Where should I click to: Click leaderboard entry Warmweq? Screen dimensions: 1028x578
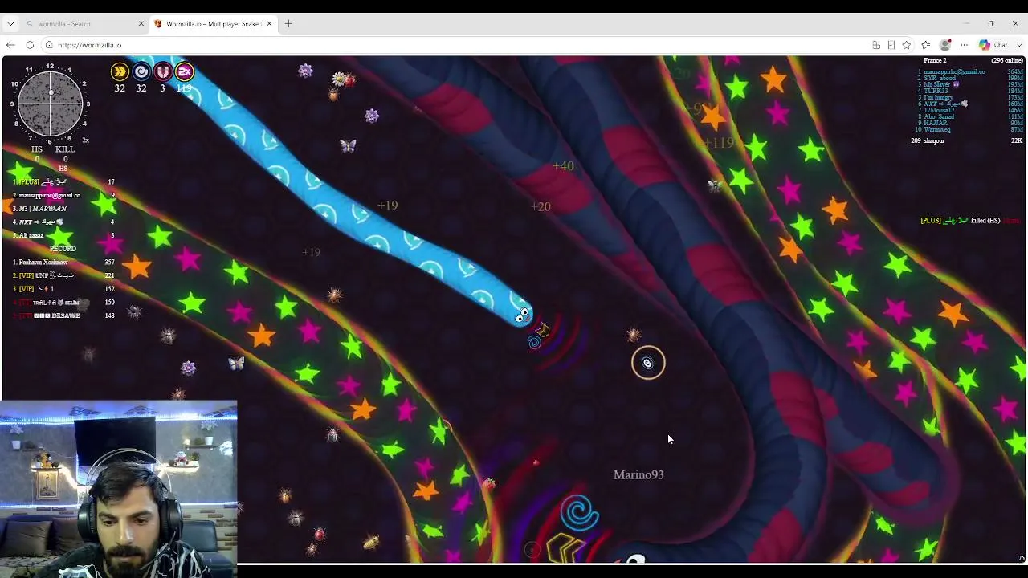coord(937,129)
